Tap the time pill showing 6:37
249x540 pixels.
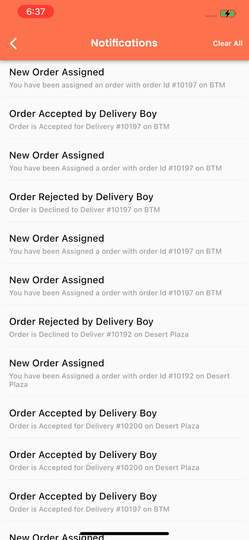36,12
